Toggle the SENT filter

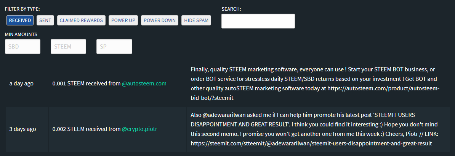click(45, 20)
